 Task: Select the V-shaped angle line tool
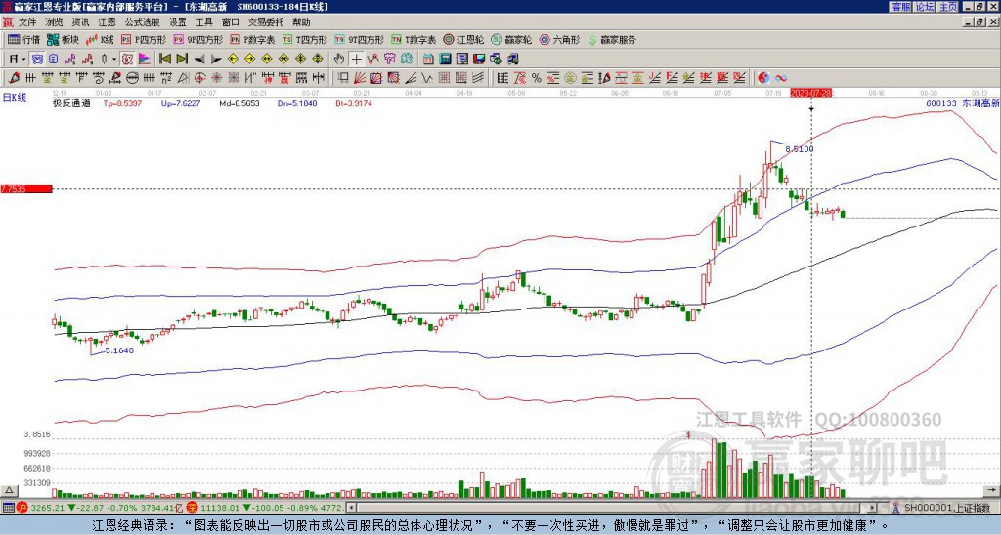(426, 78)
